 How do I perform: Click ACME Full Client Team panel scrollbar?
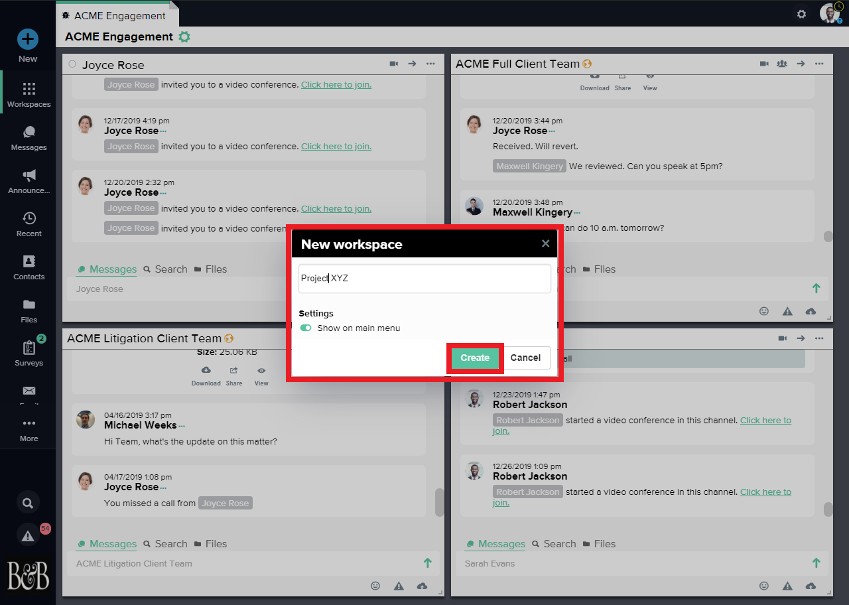click(828, 236)
